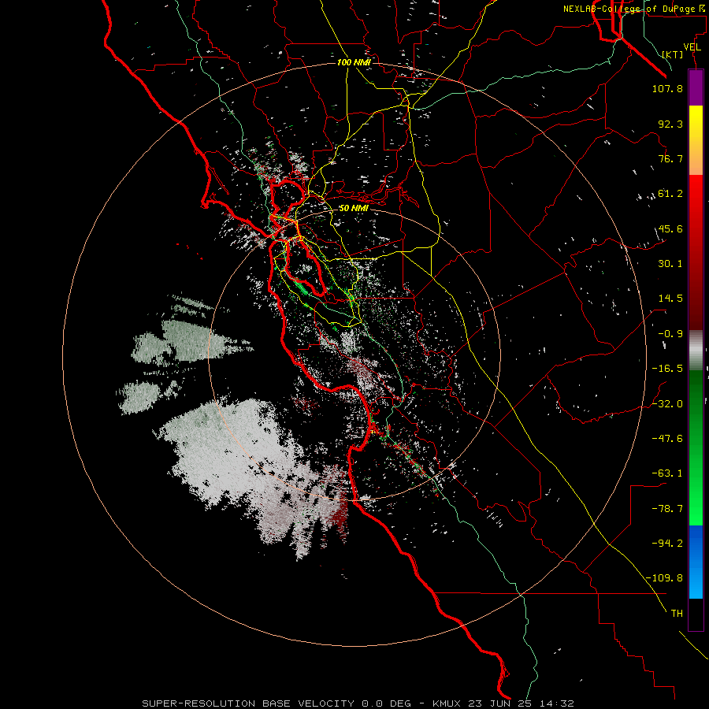
Task: Select the 14.5 legend value
Action: point(670,299)
